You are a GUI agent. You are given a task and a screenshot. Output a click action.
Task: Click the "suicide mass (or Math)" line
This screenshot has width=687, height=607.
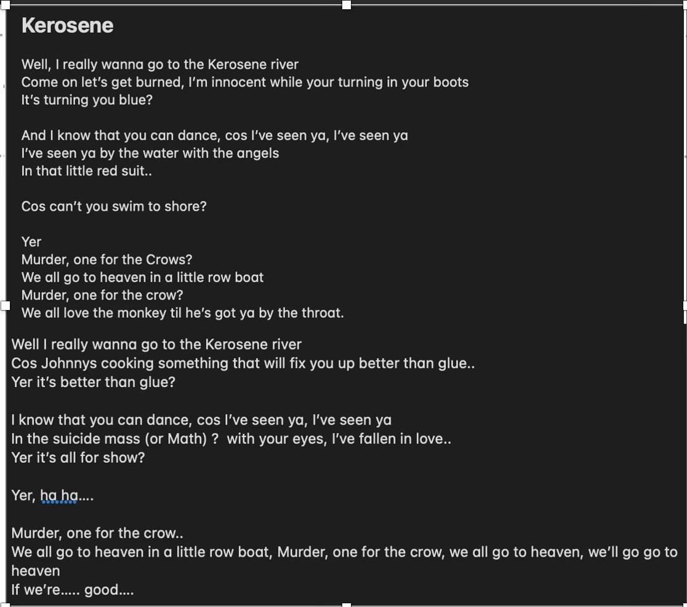[231, 439]
